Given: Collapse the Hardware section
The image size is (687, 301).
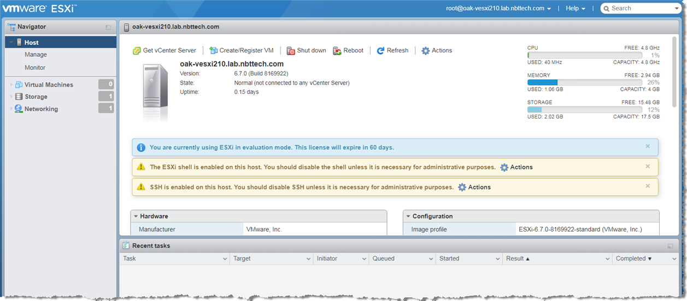Looking at the screenshot, I should click(x=136, y=216).
